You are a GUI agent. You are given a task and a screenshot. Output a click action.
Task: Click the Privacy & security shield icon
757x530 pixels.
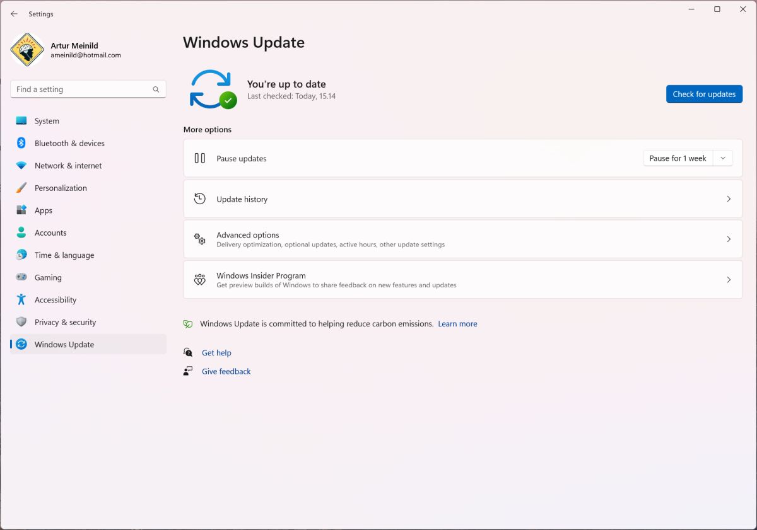pos(21,322)
